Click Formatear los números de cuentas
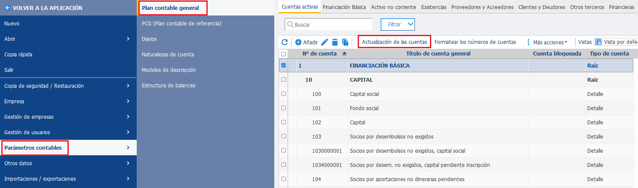This screenshot has width=638, height=188. [475, 42]
